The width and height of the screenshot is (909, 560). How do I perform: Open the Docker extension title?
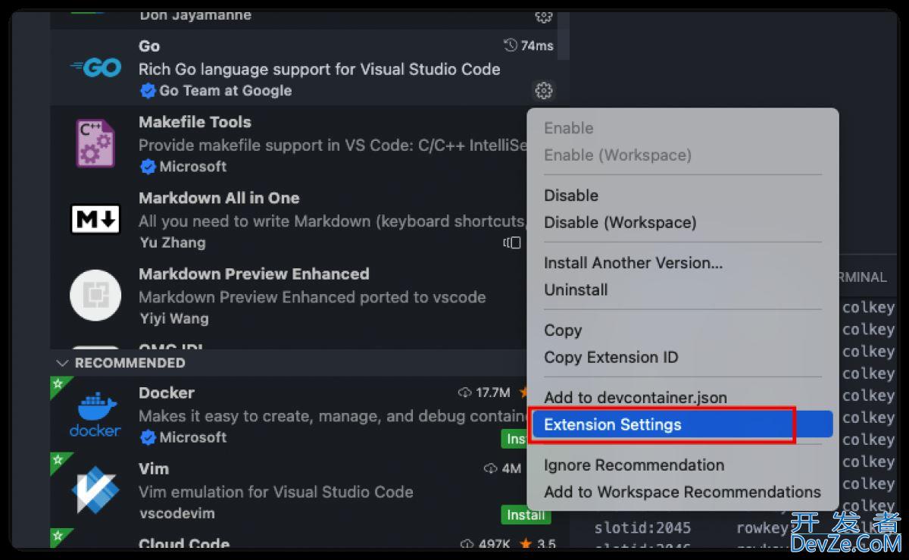tap(167, 393)
